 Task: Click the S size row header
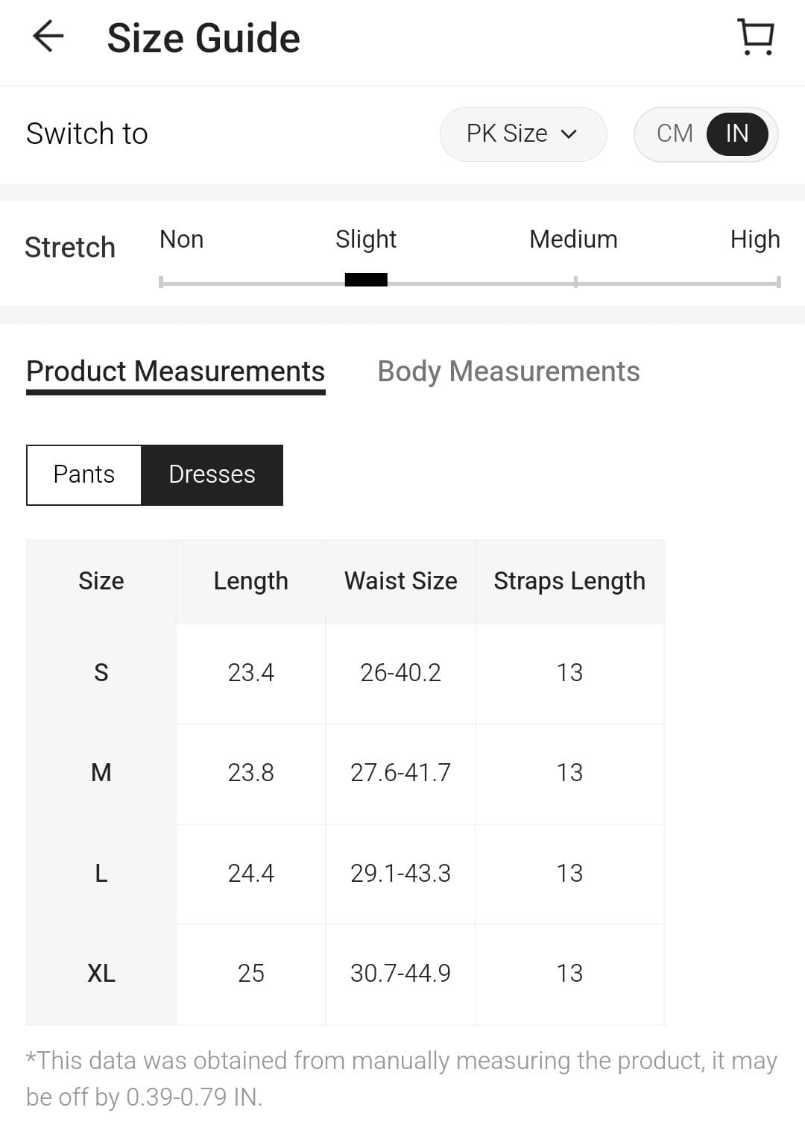101,673
